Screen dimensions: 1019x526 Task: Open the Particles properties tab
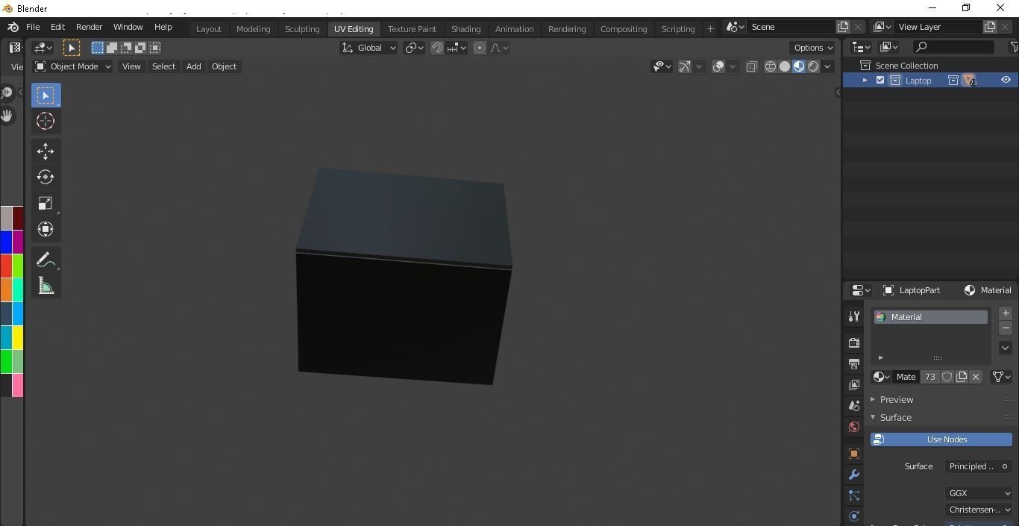point(854,495)
